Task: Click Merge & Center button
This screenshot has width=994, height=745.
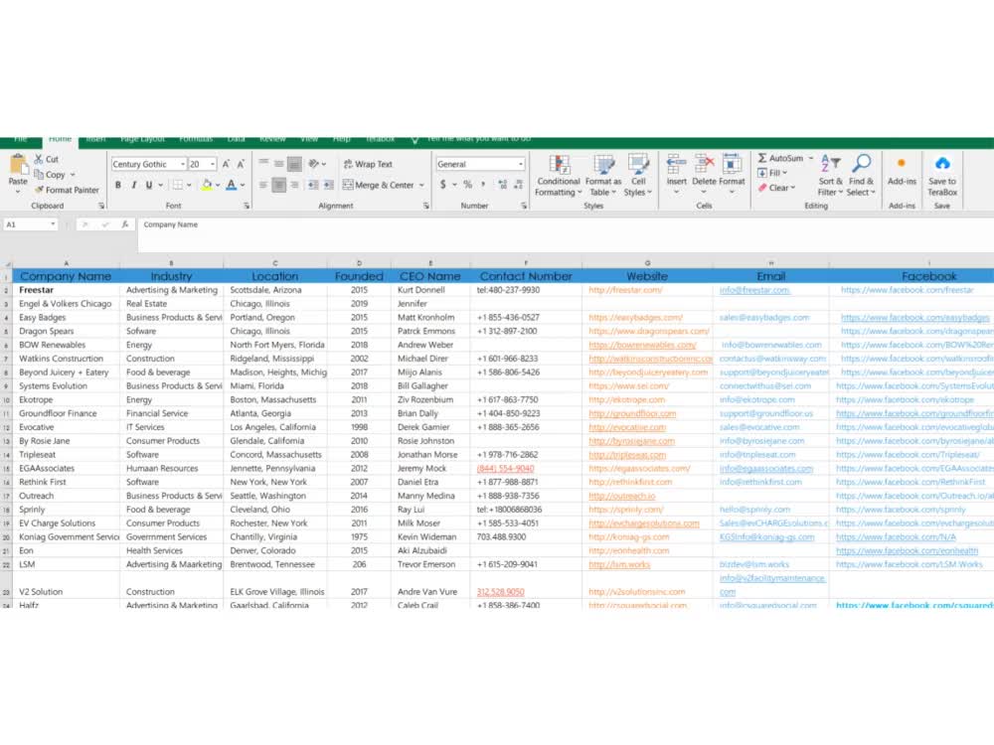Action: click(379, 185)
